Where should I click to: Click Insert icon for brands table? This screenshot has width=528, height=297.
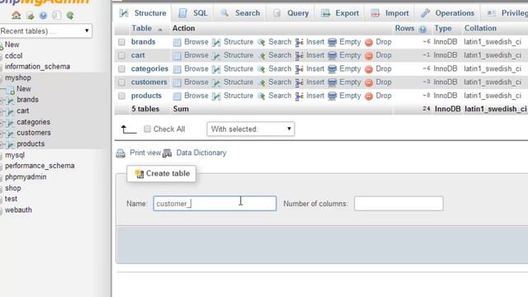299,42
